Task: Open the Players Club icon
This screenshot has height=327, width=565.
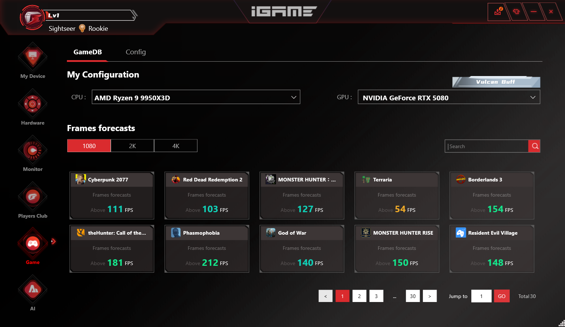Action: (33, 197)
